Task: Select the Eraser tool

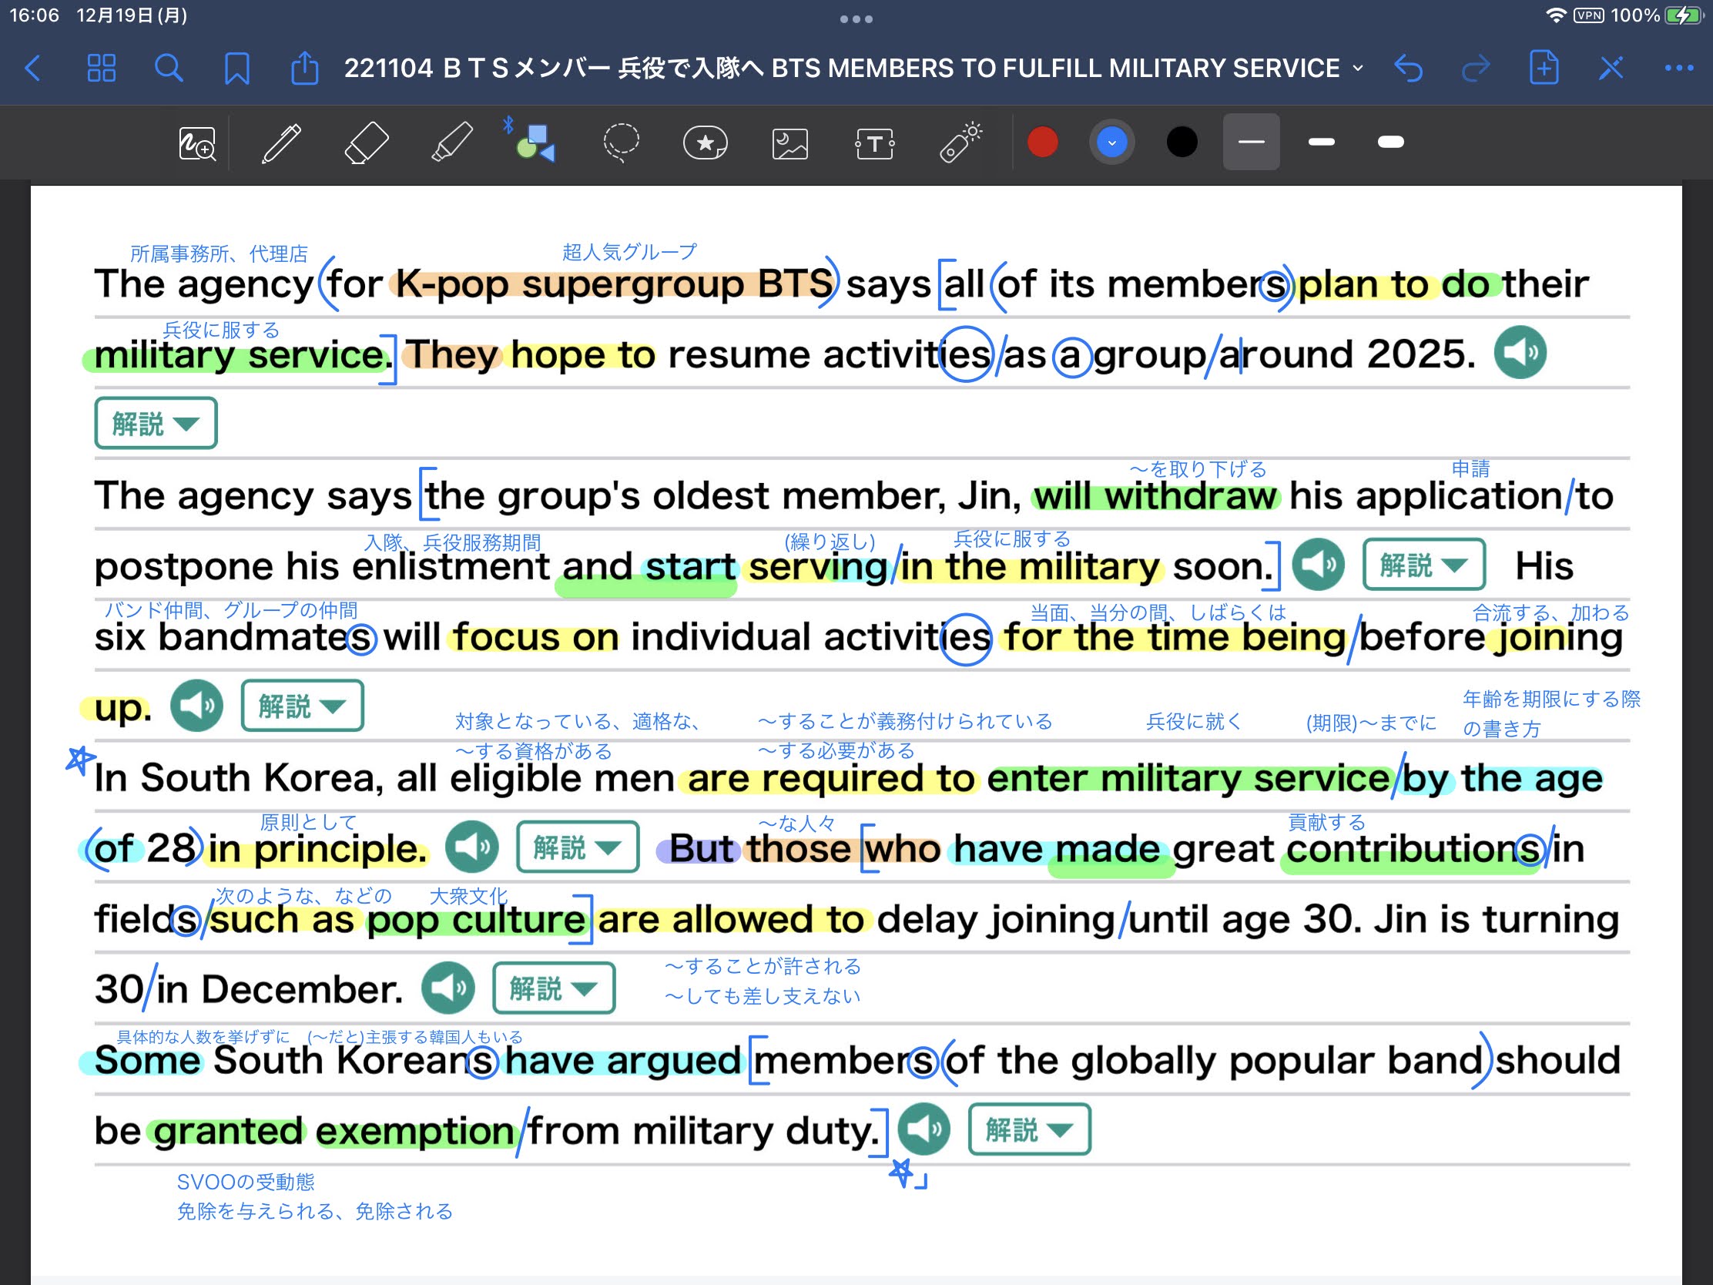Action: (366, 143)
